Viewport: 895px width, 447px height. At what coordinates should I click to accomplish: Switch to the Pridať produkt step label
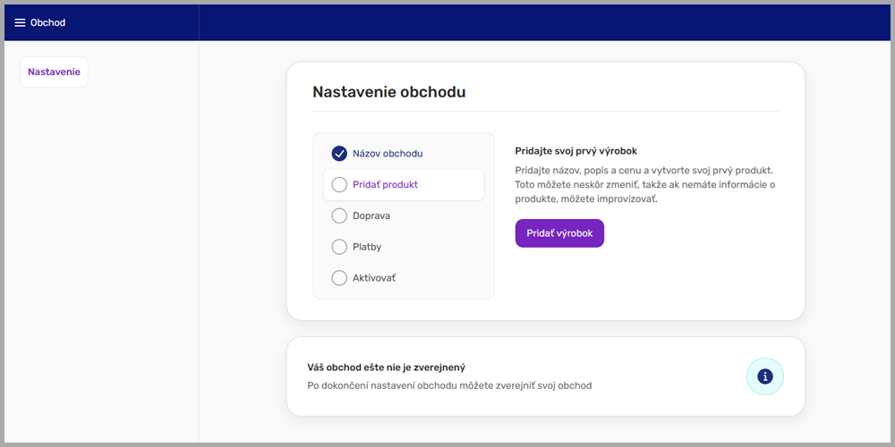(385, 185)
